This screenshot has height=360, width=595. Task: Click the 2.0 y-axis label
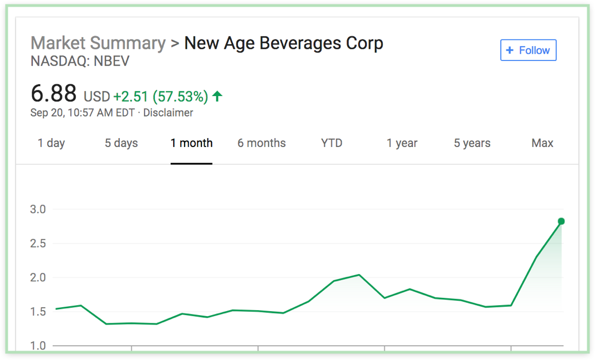pos(38,277)
